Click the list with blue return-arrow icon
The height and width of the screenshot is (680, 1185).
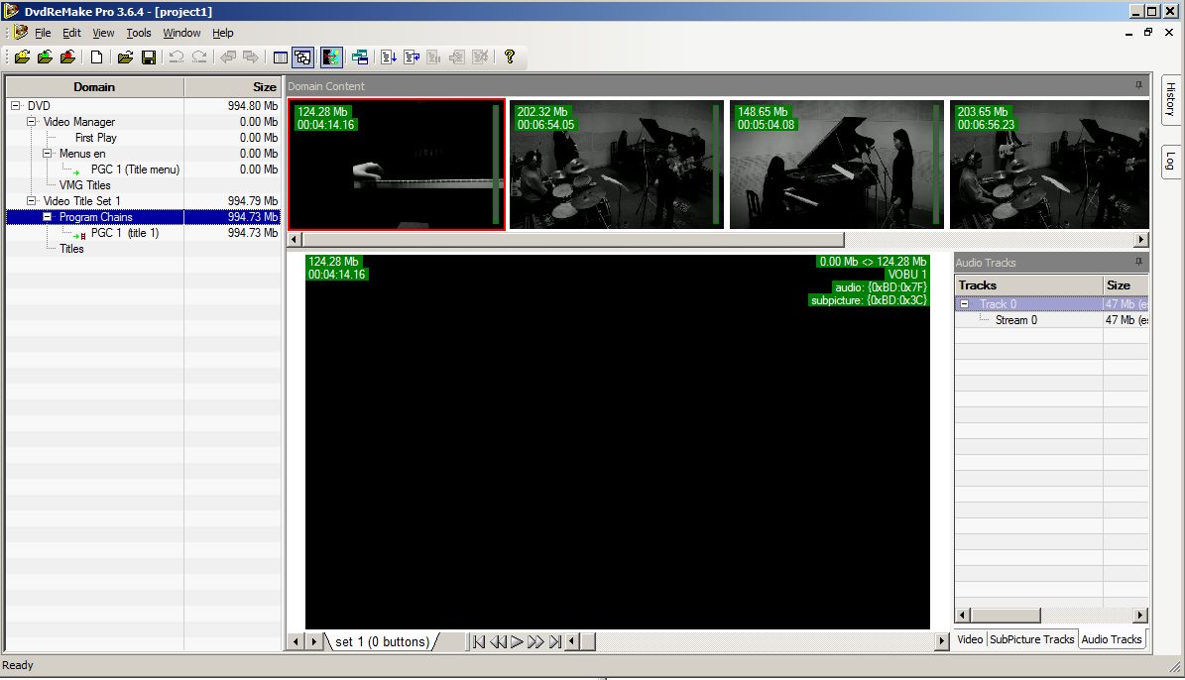tap(412, 57)
